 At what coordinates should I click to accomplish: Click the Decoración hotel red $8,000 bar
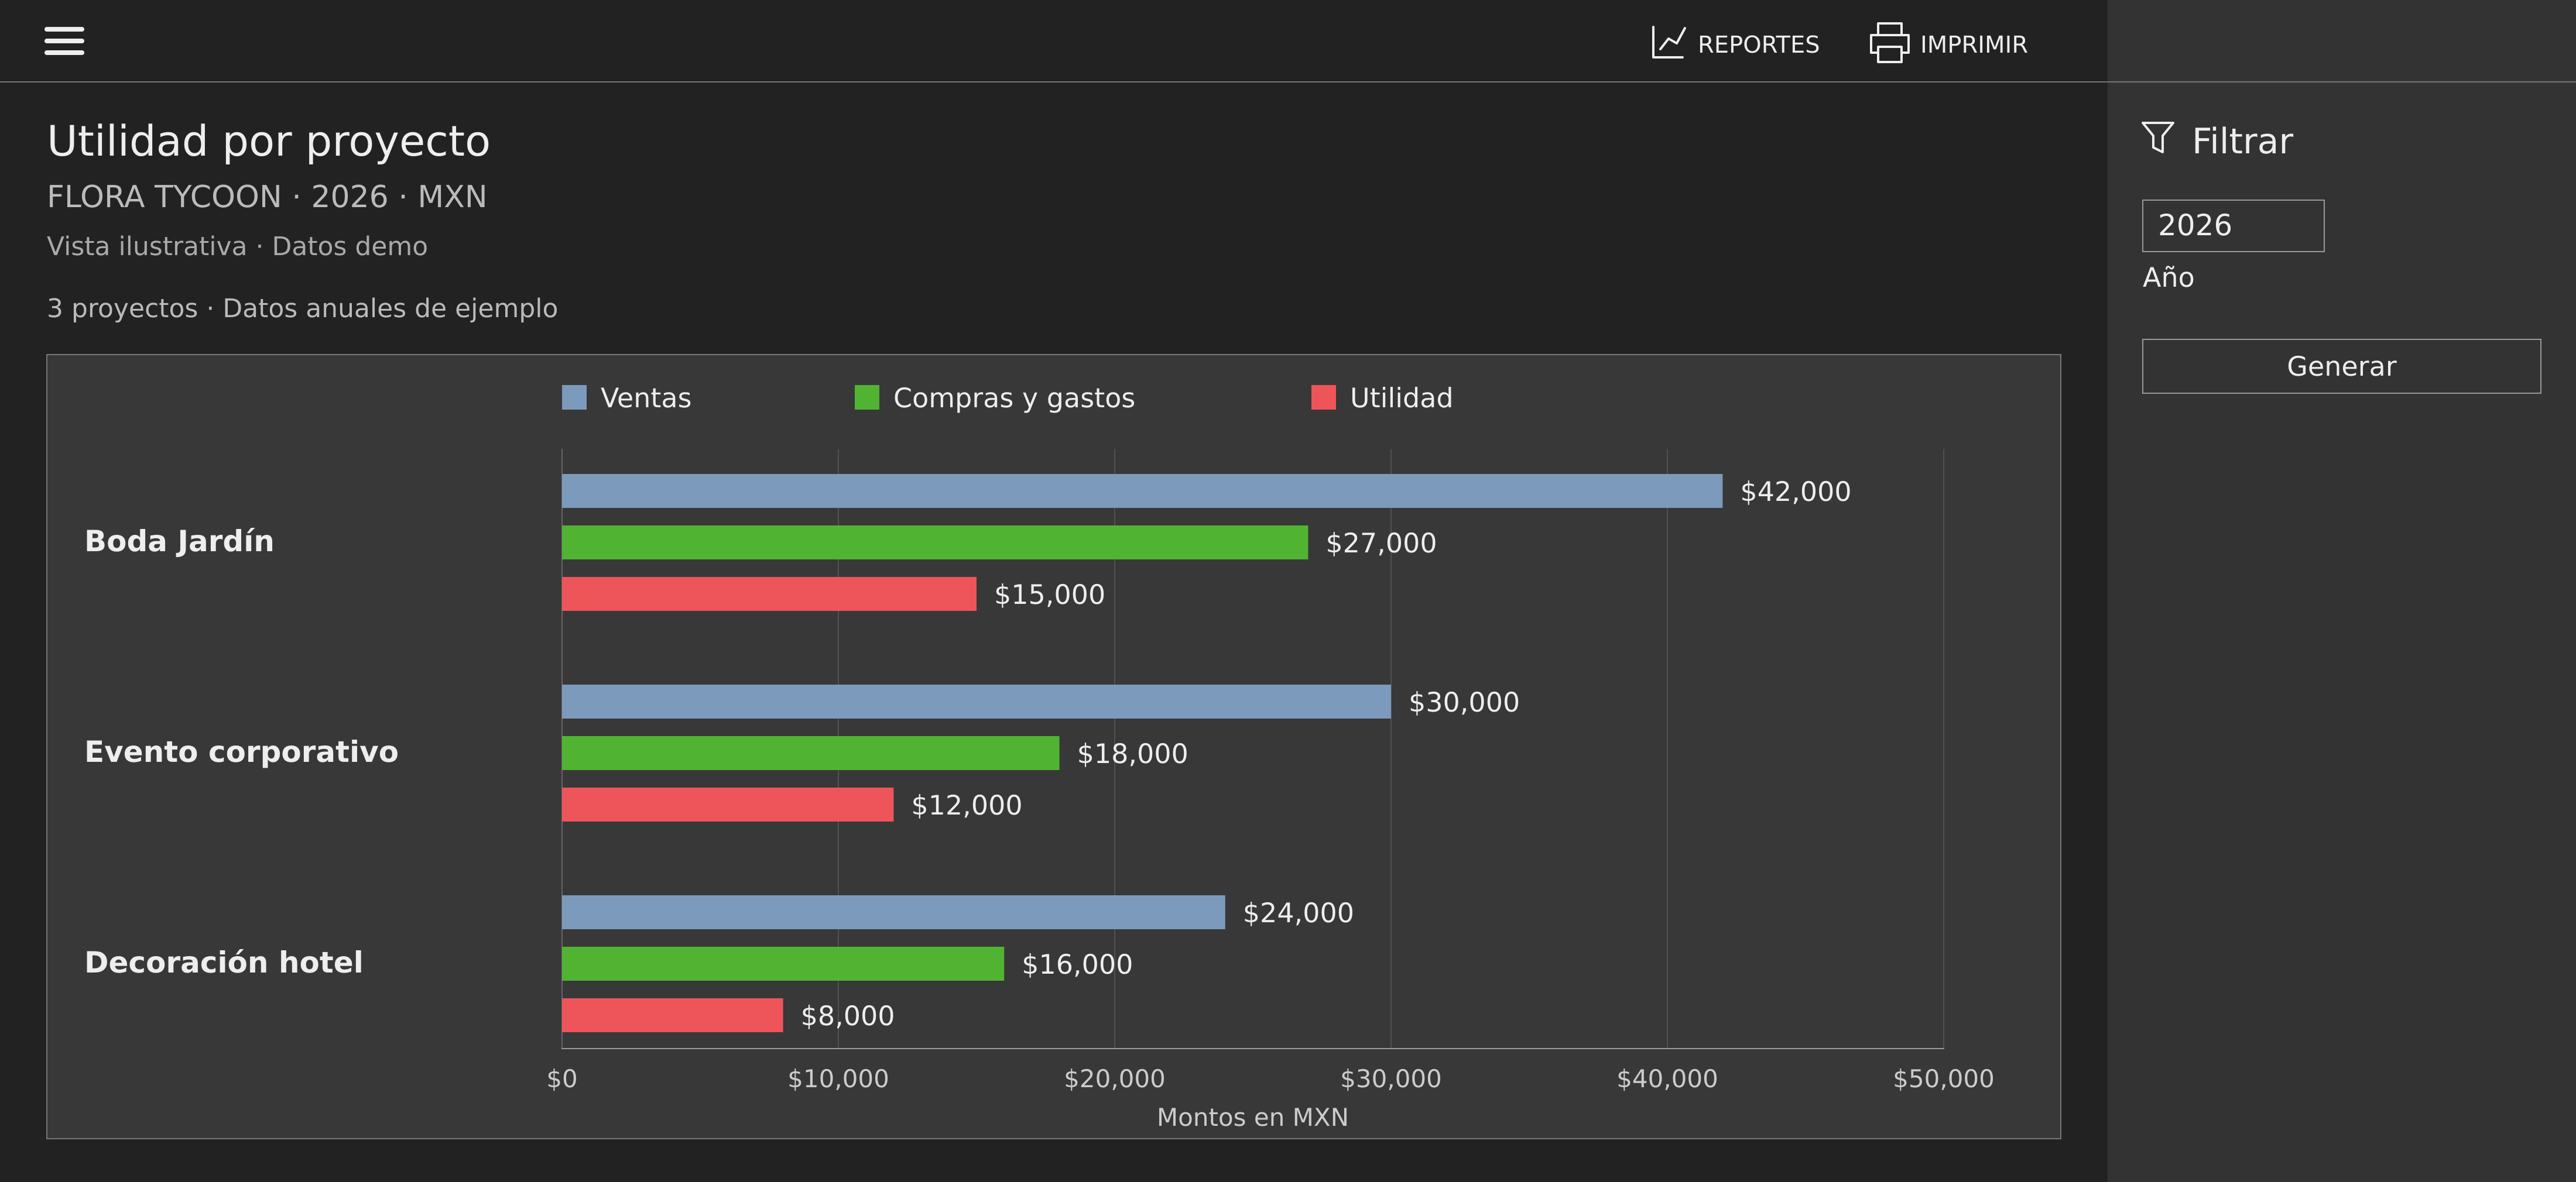coord(672,1015)
